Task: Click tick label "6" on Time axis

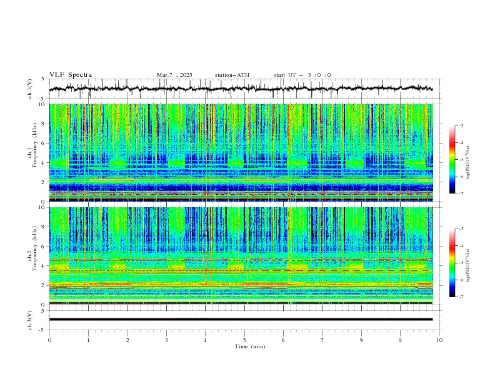Action: [x=283, y=340]
